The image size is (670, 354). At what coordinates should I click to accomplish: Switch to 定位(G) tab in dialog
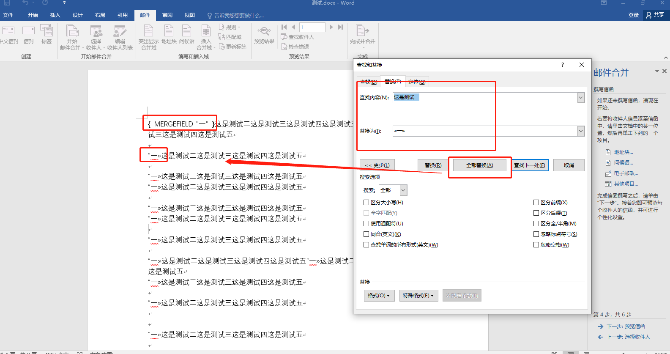pyautogui.click(x=417, y=82)
